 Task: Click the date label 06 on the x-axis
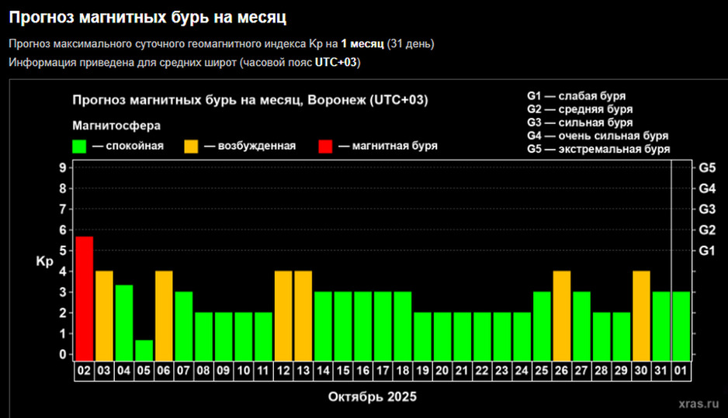tap(164, 371)
